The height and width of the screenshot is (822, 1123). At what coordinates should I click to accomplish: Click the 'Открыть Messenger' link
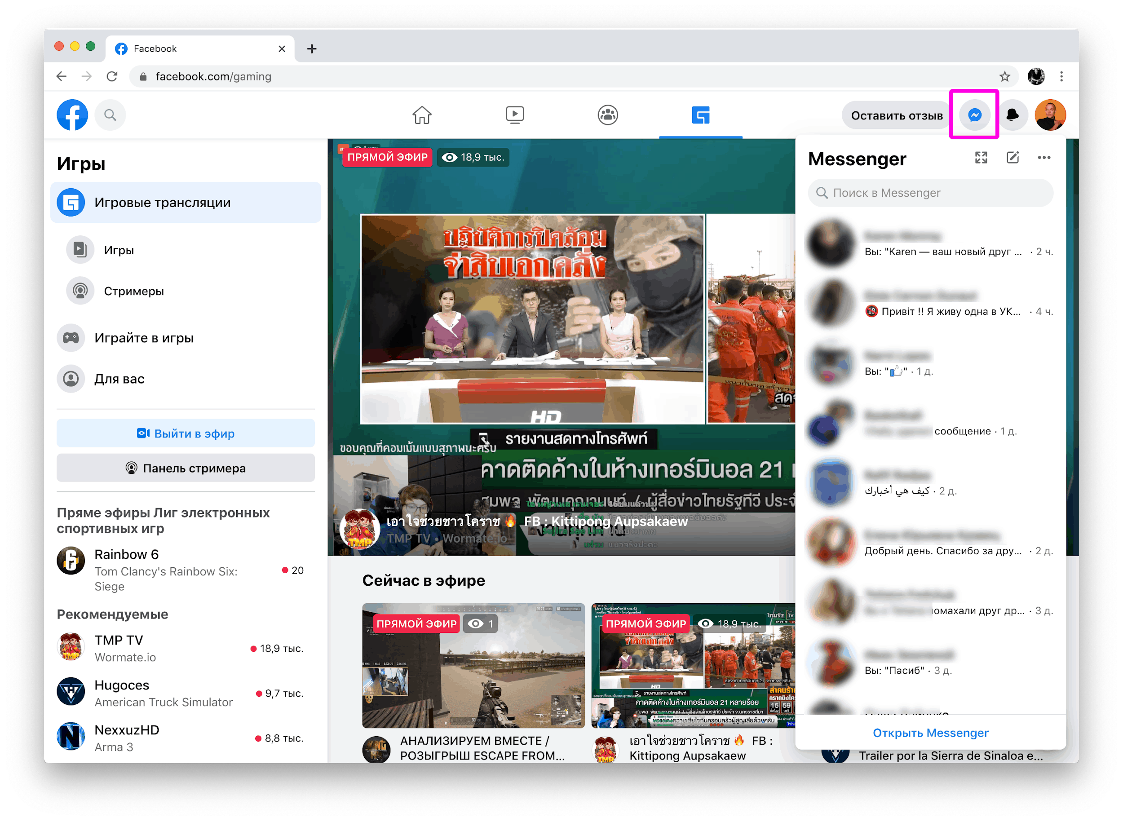tap(930, 733)
